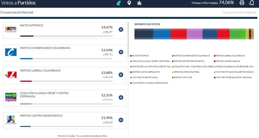Viewport: 259px width, 138px height.
Task: Click the 11,49% Centro Democrático percentage
Action: point(107,118)
